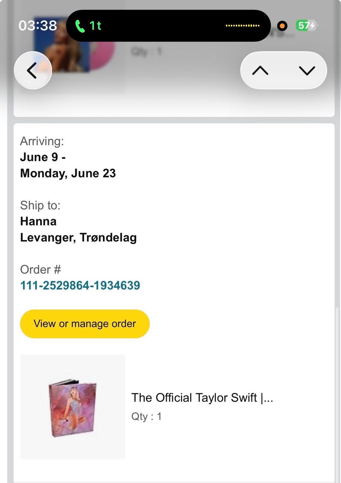Tap the recipient name Hanna
341x483 pixels.
click(38, 221)
